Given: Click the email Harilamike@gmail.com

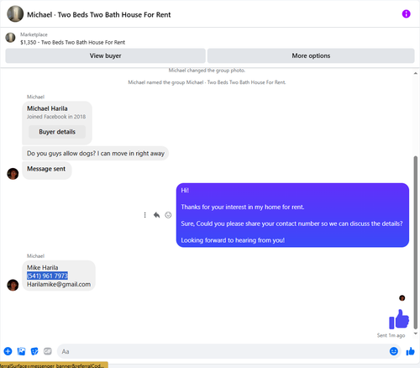Looking at the screenshot, I should coord(59,284).
